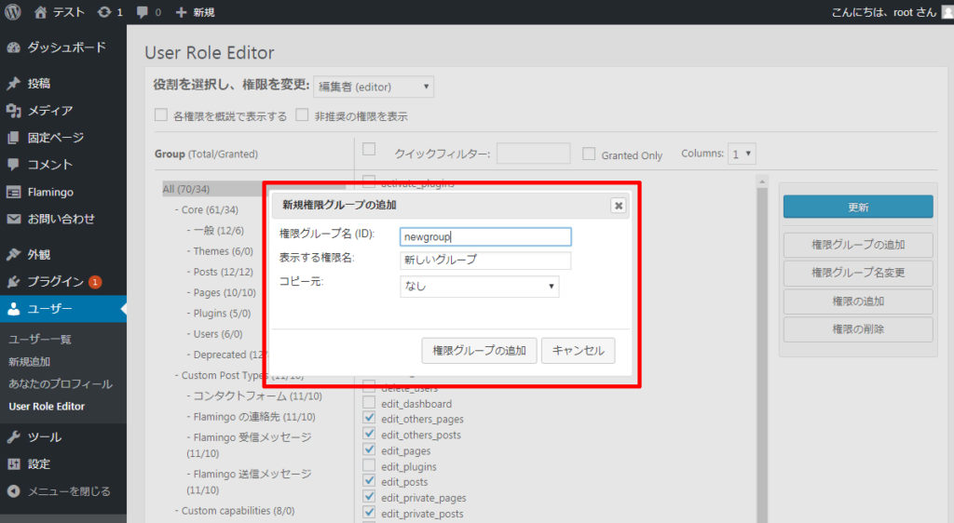The image size is (954, 523).
Task: Click the 新規 plus icon
Action: [x=181, y=12]
